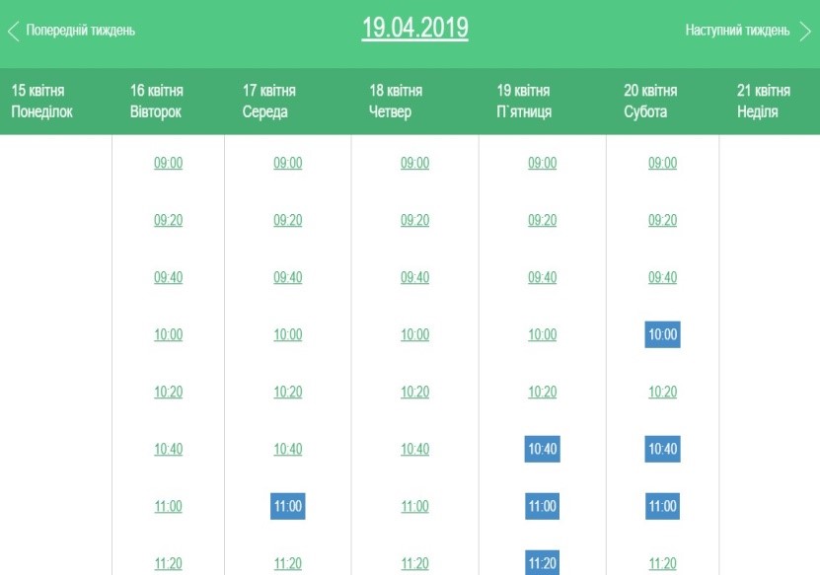Click 11:00 blue slot on П'ятниця
Image resolution: width=820 pixels, height=575 pixels.
(543, 506)
